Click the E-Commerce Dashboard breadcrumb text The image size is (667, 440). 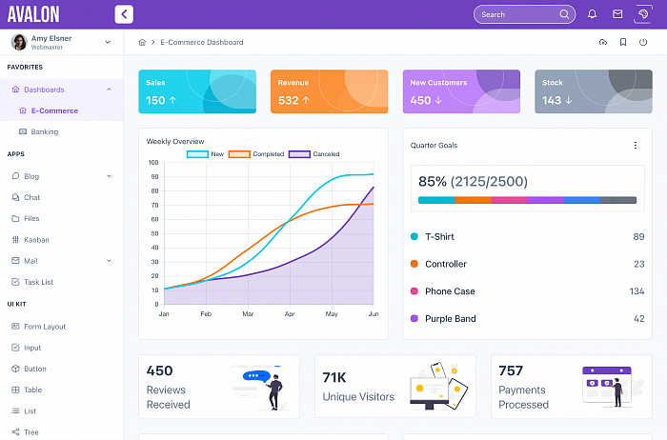click(202, 42)
